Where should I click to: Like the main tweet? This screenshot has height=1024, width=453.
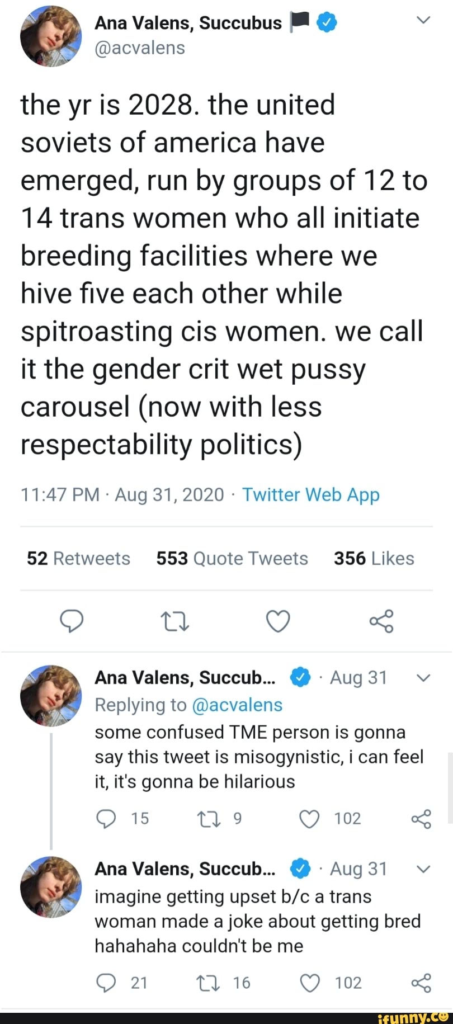coord(278,621)
